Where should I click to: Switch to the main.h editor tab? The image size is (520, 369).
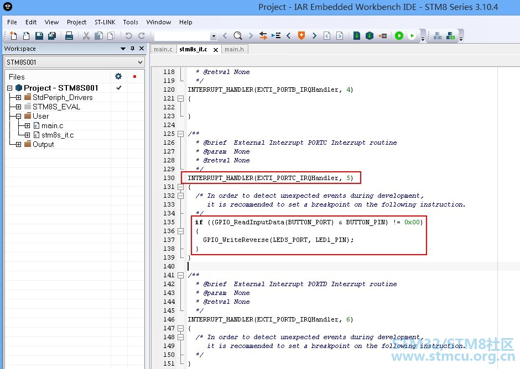[234, 49]
